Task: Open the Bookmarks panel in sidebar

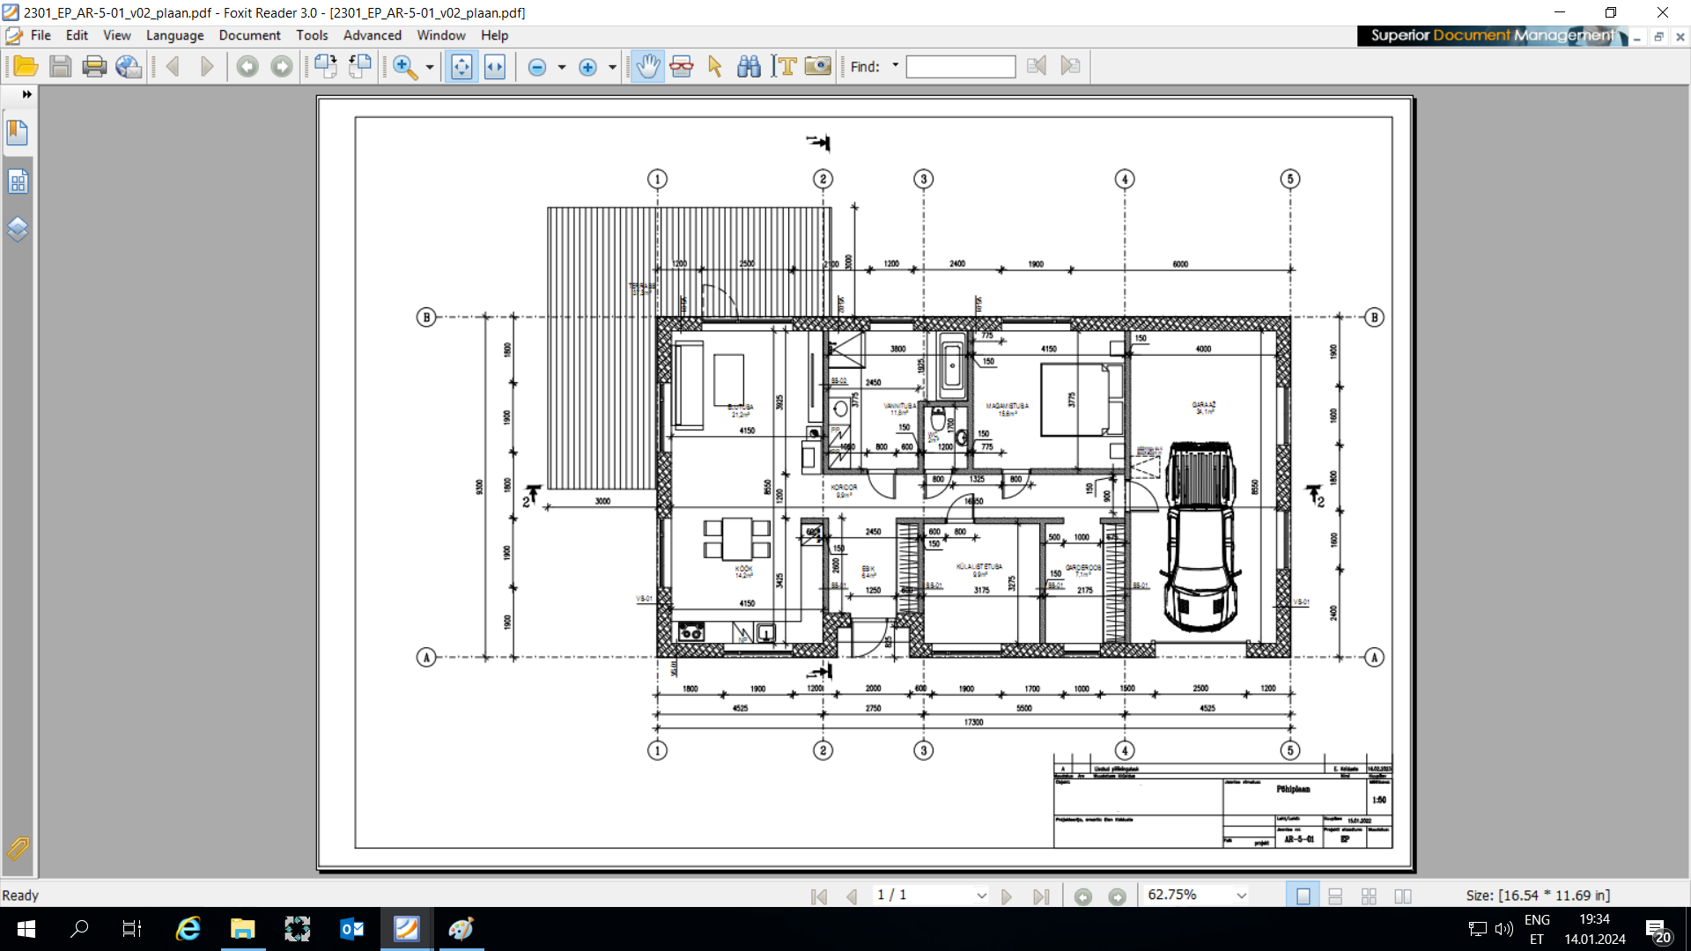Action: (18, 133)
